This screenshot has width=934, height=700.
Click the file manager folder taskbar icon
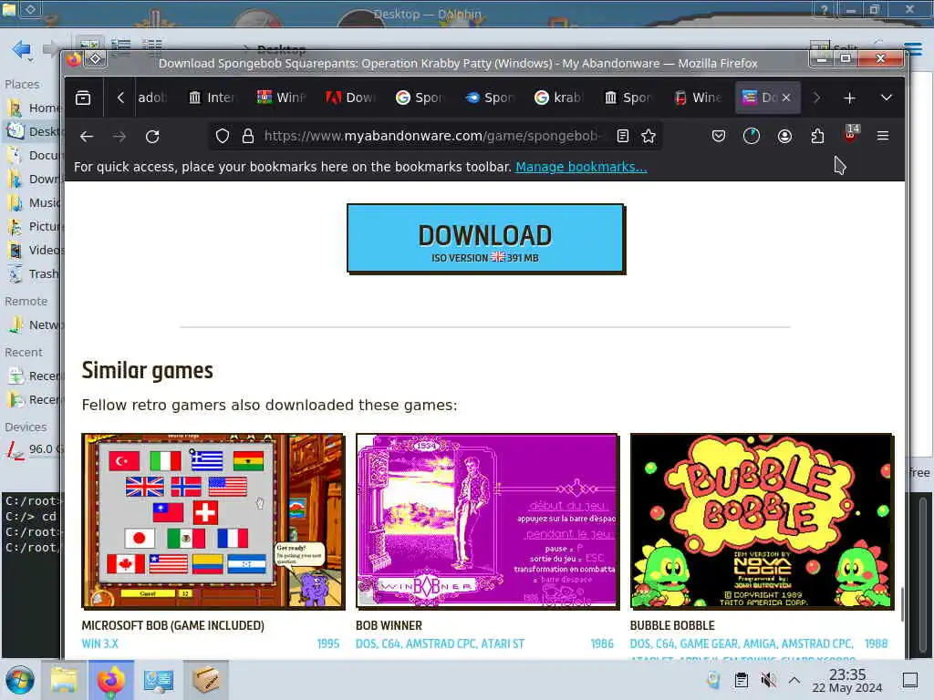pyautogui.click(x=64, y=680)
